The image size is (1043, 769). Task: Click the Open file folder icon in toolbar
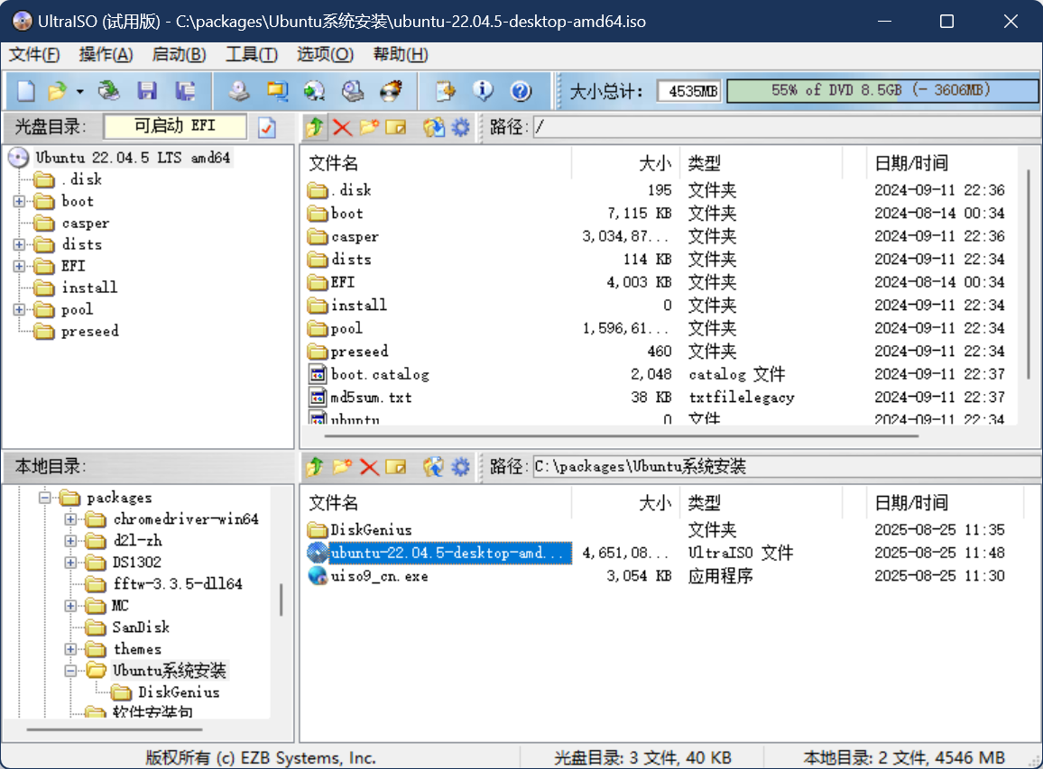pyautogui.click(x=58, y=90)
